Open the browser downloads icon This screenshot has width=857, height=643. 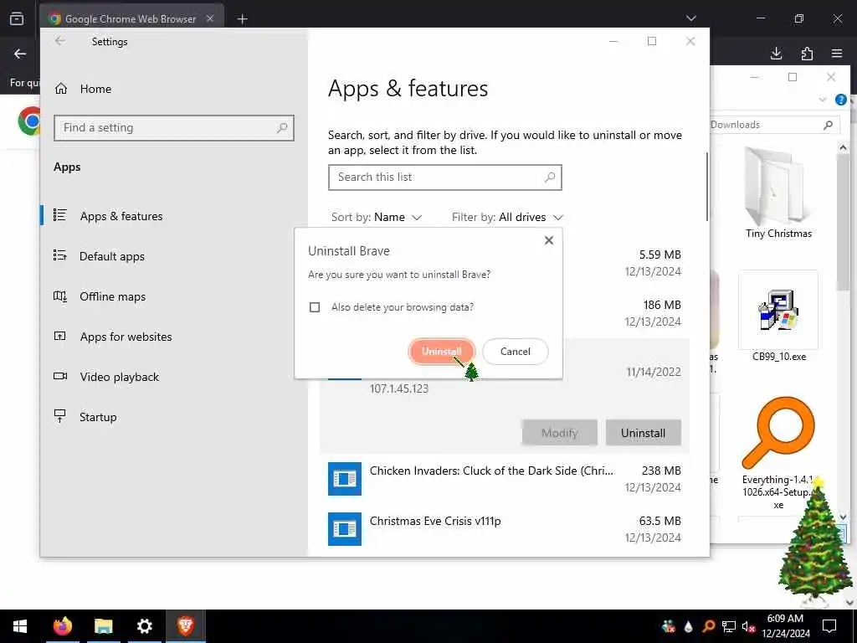(776, 54)
